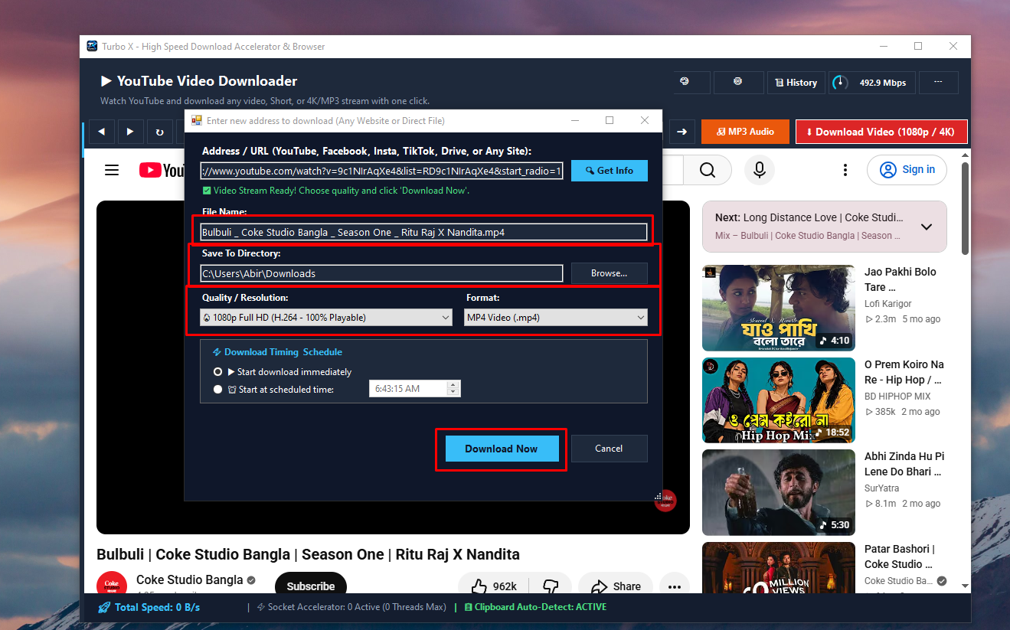Open the O Prem Koiro Na Hip Hop thumbnail
The width and height of the screenshot is (1010, 630).
779,400
